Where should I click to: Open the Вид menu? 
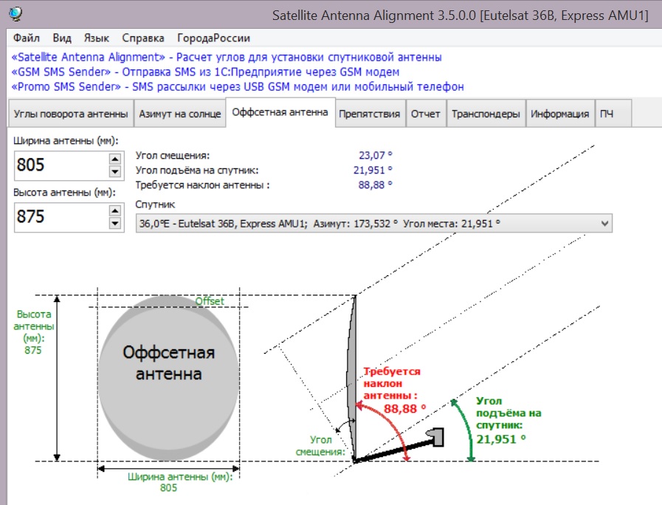coord(63,38)
